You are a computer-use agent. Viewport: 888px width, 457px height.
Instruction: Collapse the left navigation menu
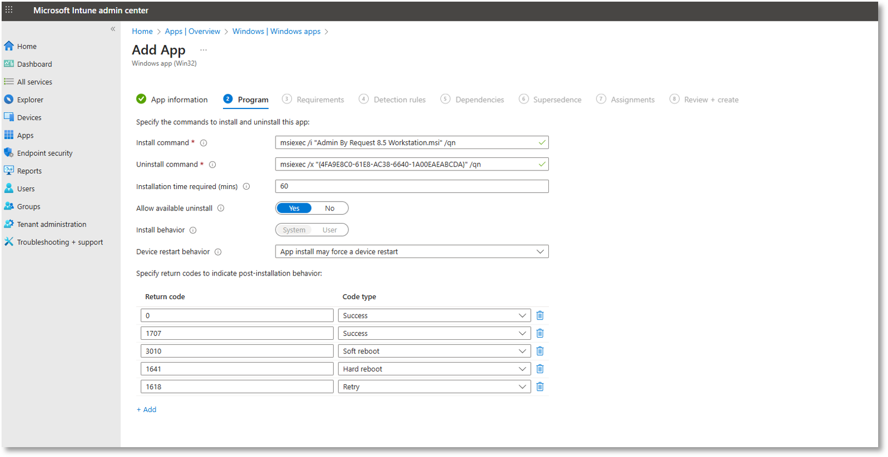tap(113, 29)
